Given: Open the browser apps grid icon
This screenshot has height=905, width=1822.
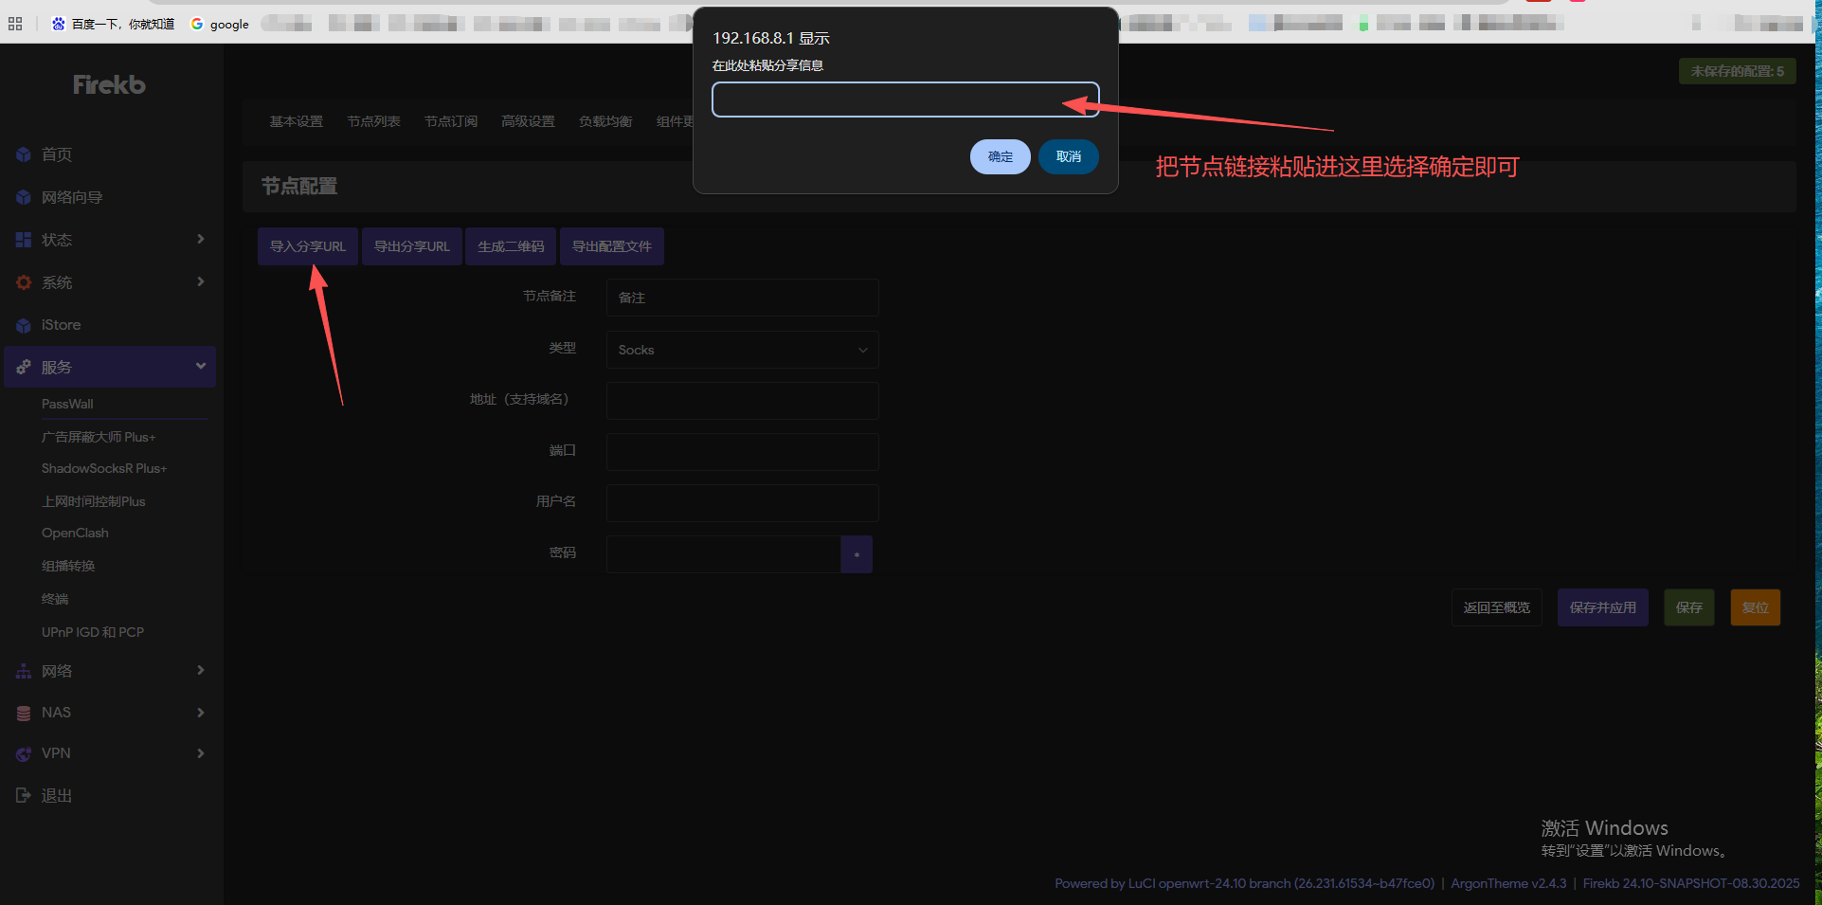Looking at the screenshot, I should [15, 24].
